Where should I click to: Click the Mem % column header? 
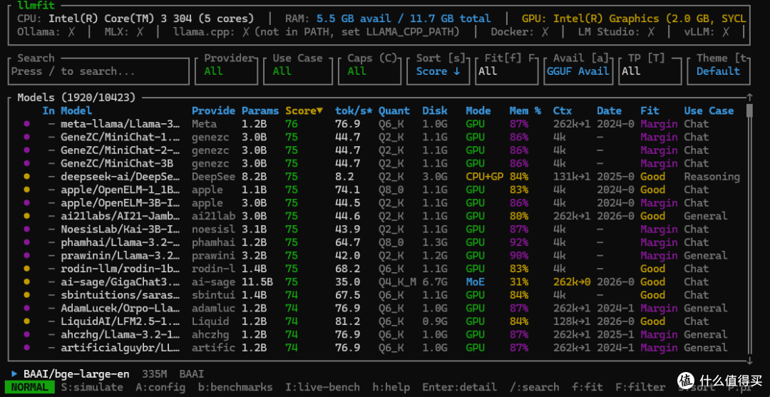coord(525,111)
